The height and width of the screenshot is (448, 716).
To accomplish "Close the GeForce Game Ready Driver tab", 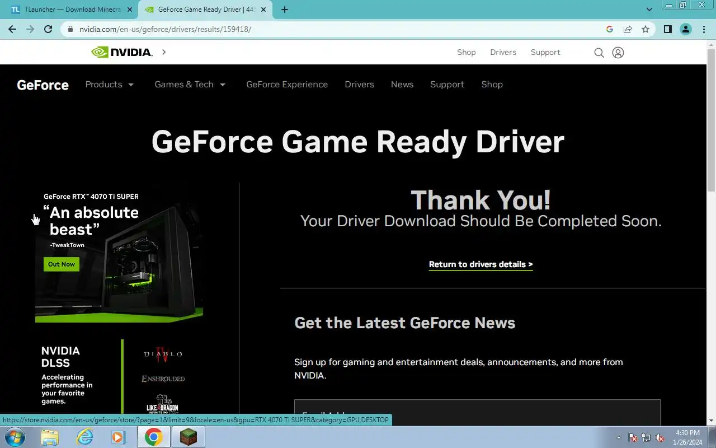I will click(263, 10).
